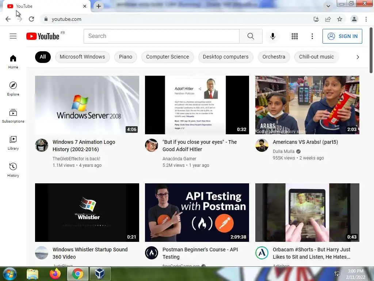The image size is (374, 281).
Task: Open Postman Beginner's Course title
Action: 200,253
